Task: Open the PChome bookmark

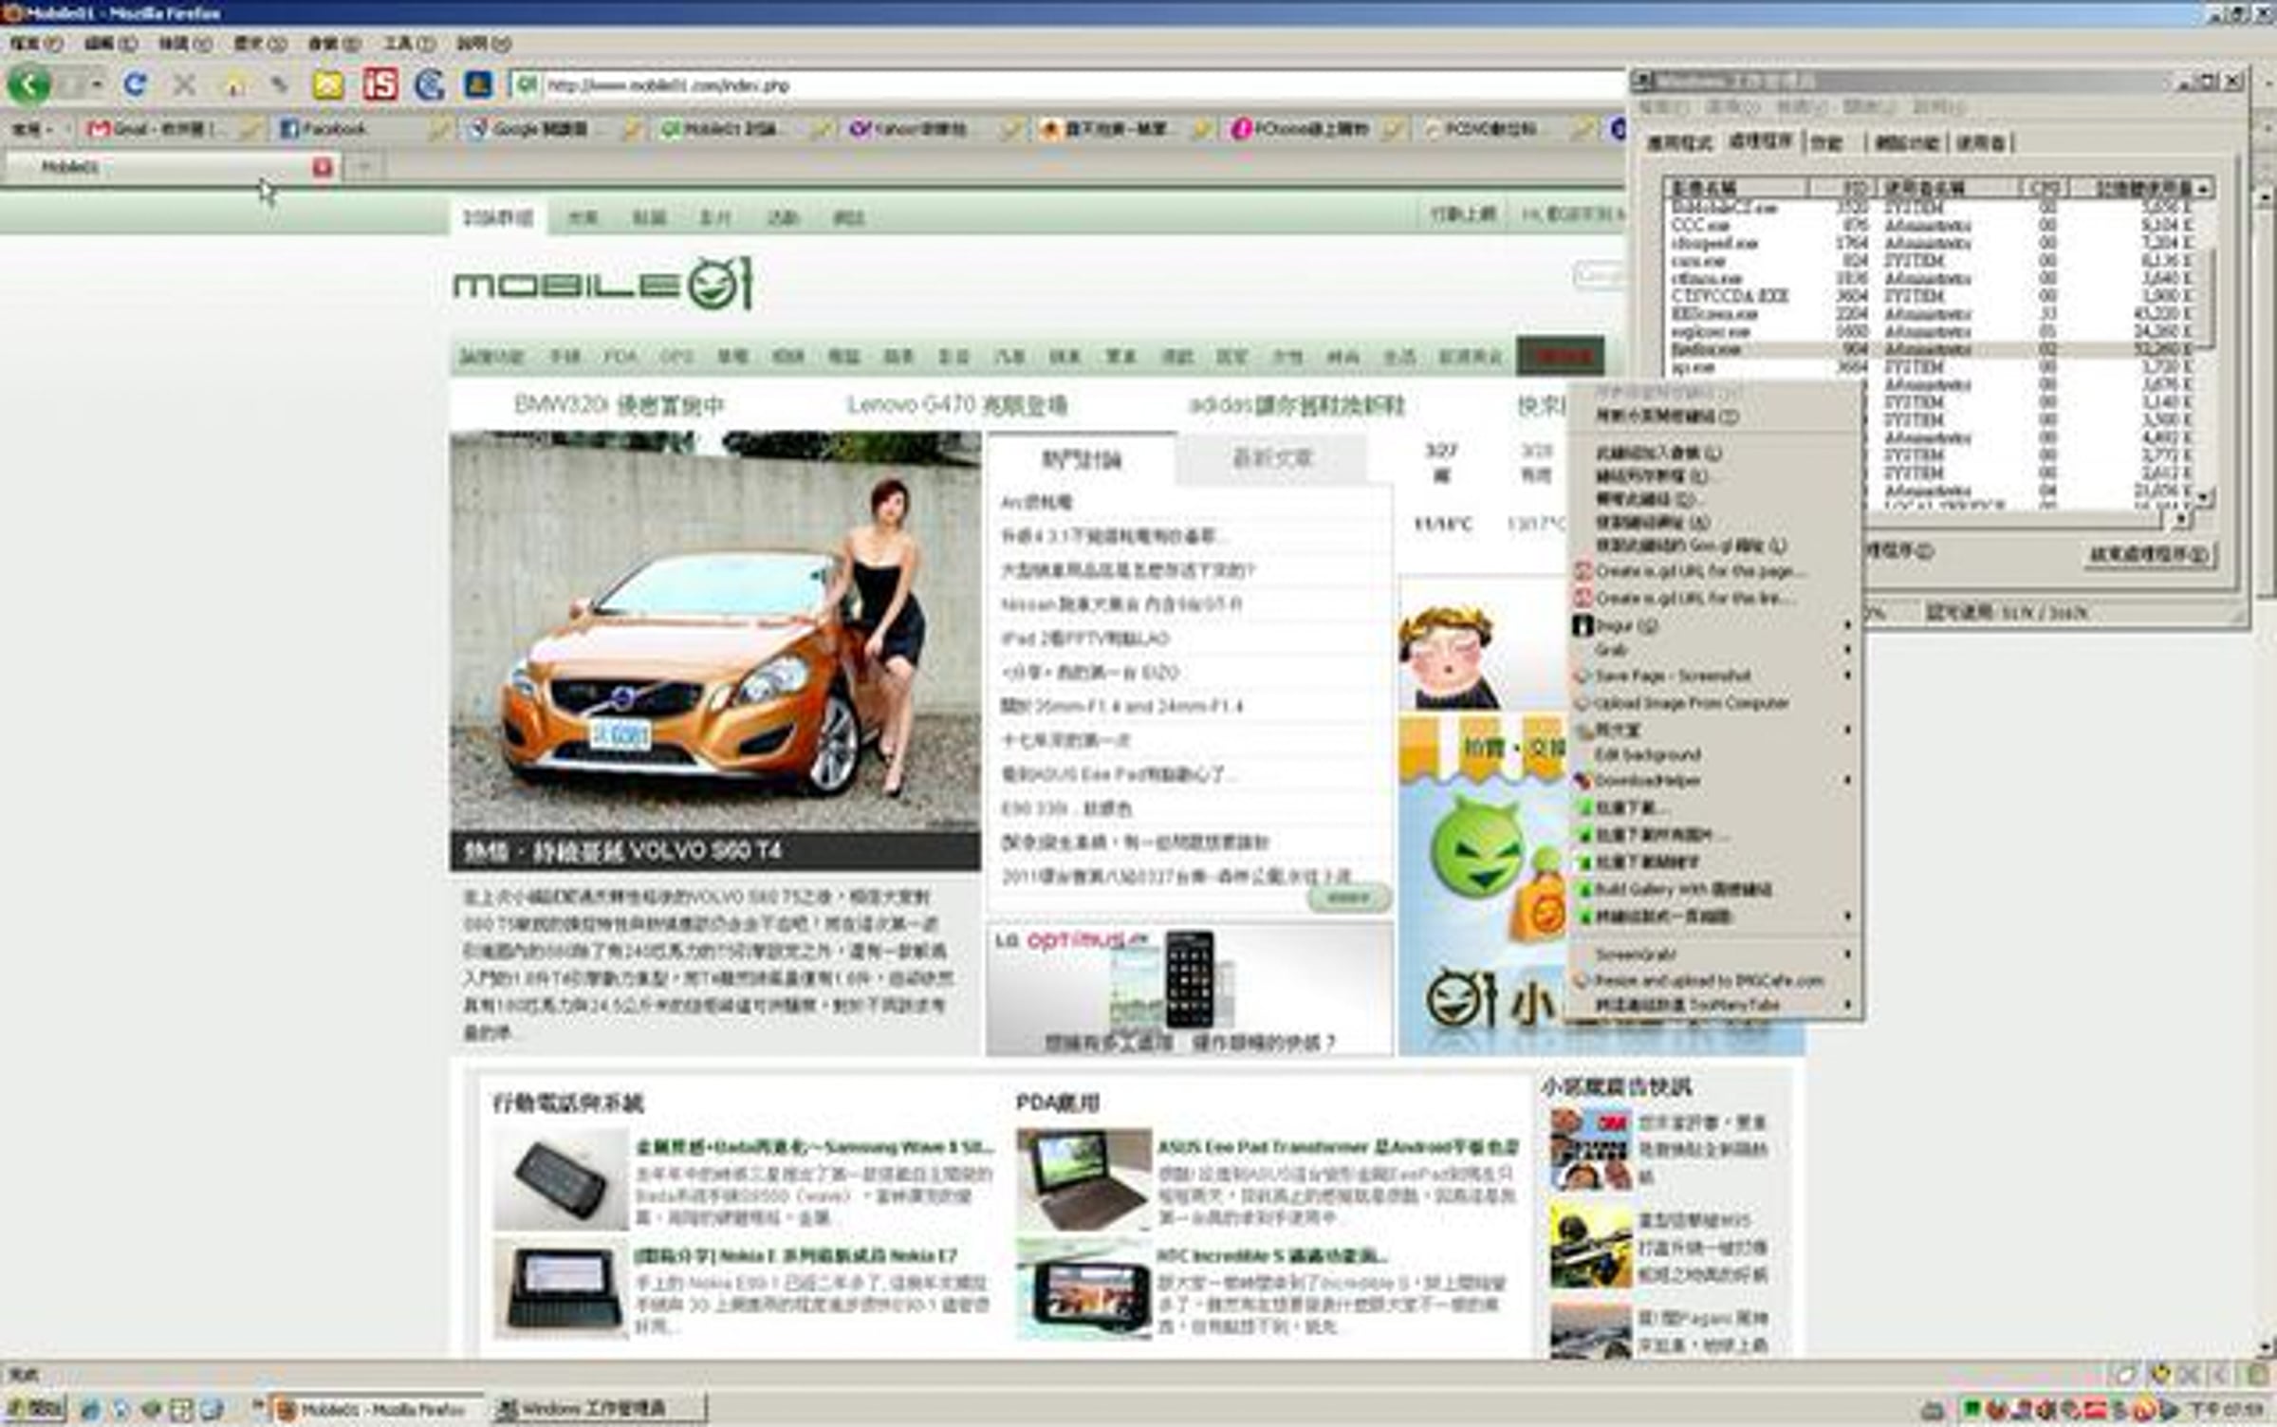Action: pos(1298,129)
